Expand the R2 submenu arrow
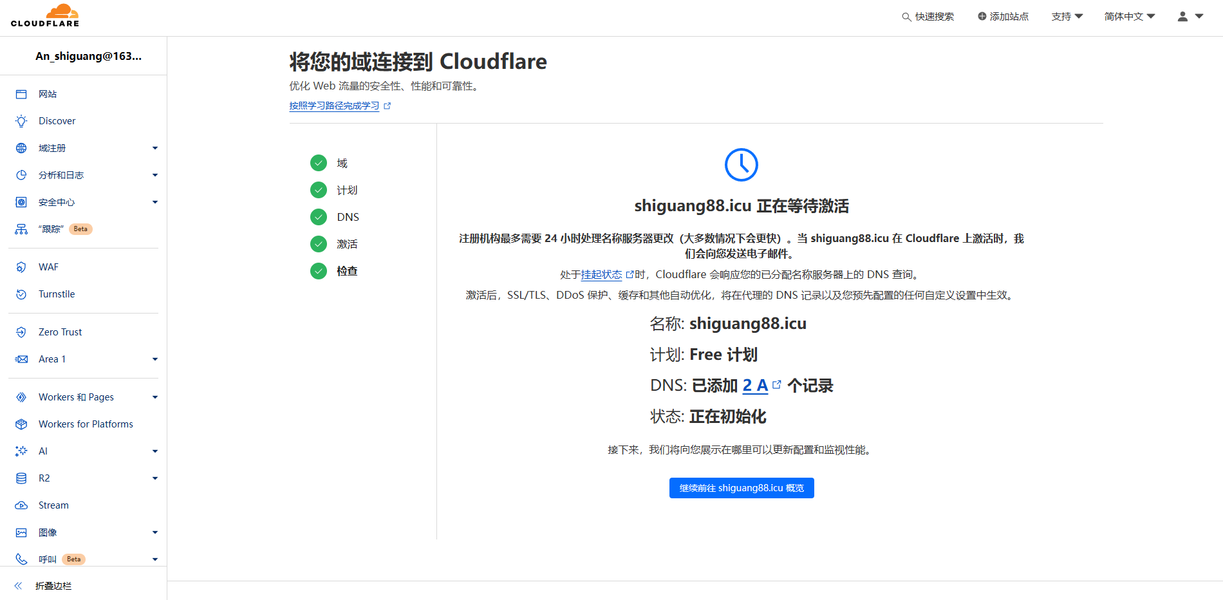 coord(155,478)
